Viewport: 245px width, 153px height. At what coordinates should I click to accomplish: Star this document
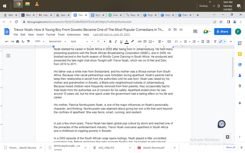pyautogui.click(x=169, y=30)
